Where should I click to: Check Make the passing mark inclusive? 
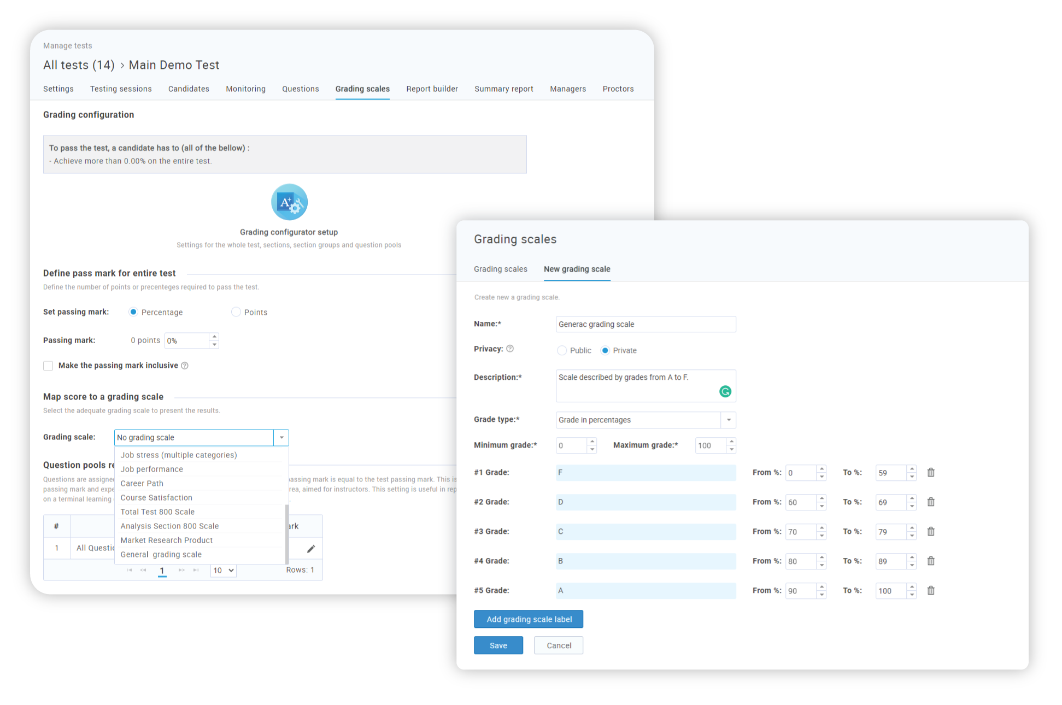49,366
